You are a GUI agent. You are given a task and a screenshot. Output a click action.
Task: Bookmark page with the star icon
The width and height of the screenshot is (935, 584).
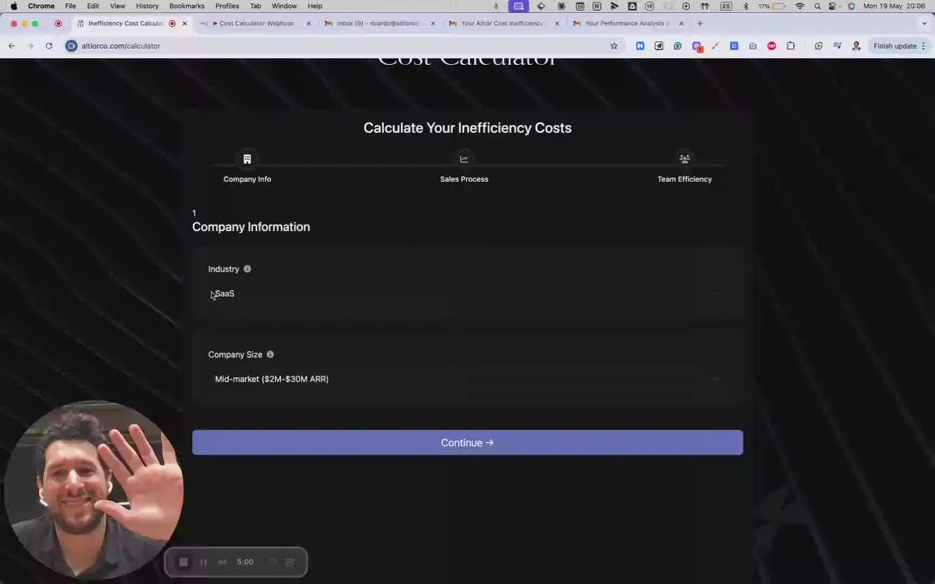tap(614, 46)
